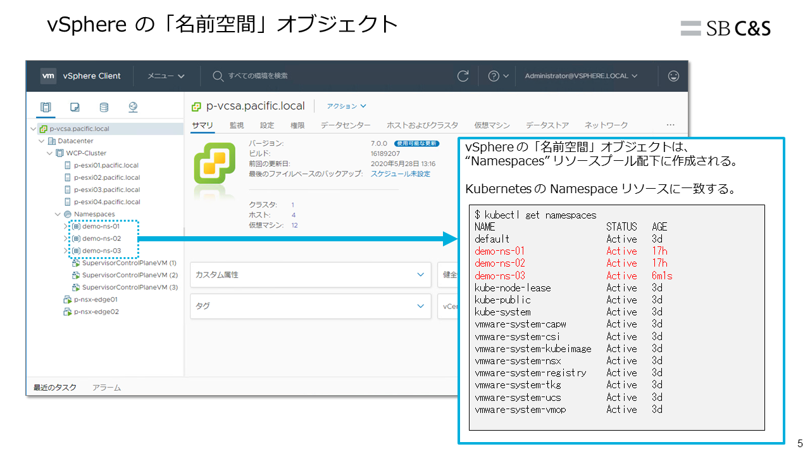Expand the demo-ns-03 tree node
Screen dimensions: 810x456
click(x=66, y=251)
